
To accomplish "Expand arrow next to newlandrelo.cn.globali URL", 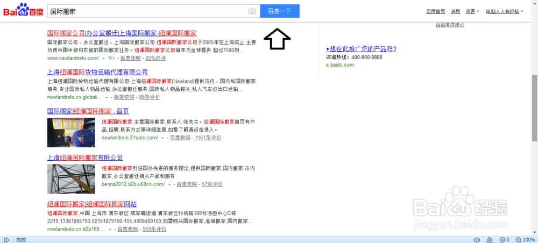I will (107, 97).
